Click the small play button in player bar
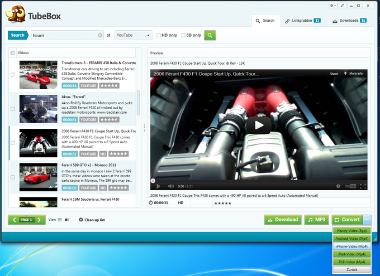 click(158, 186)
